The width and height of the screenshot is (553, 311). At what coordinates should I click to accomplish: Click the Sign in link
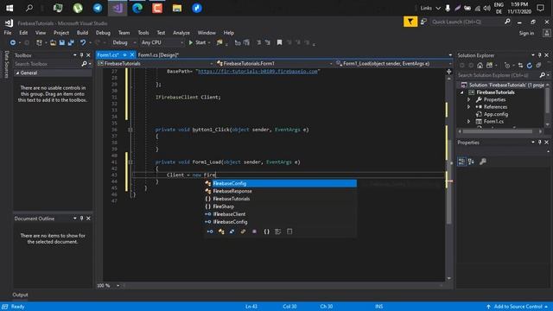click(526, 33)
